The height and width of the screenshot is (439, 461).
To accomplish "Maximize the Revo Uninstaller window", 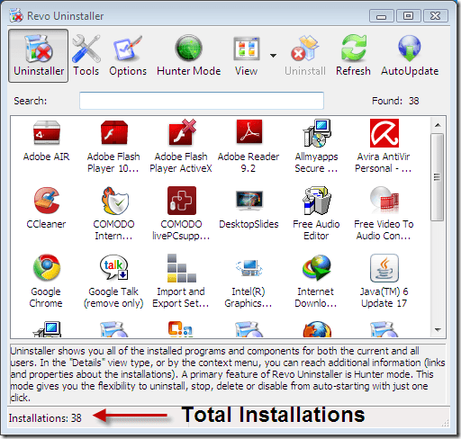I will [408, 16].
